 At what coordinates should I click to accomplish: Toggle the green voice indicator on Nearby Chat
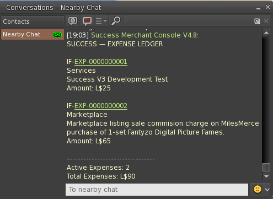pyautogui.click(x=57, y=35)
